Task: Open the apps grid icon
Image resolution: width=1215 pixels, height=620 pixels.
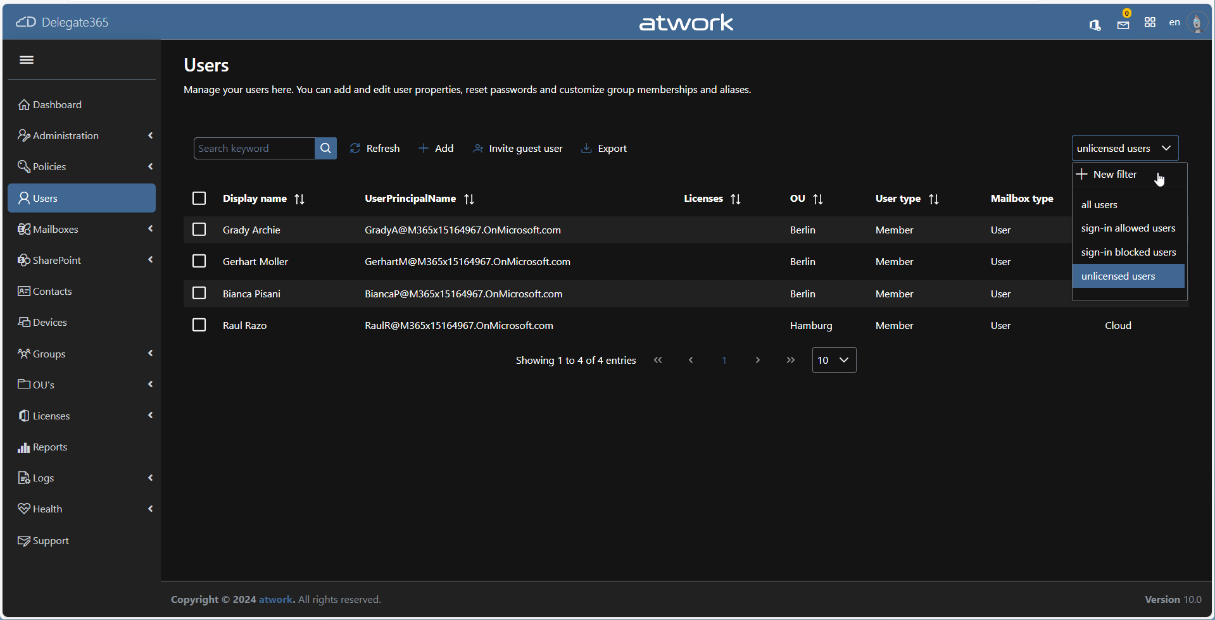Action: click(x=1150, y=23)
